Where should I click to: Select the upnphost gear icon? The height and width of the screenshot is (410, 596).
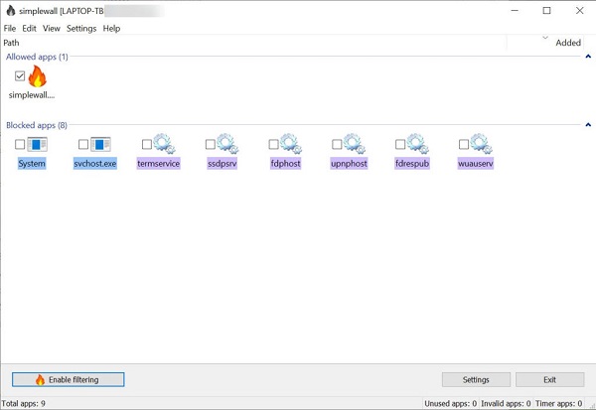(355, 144)
